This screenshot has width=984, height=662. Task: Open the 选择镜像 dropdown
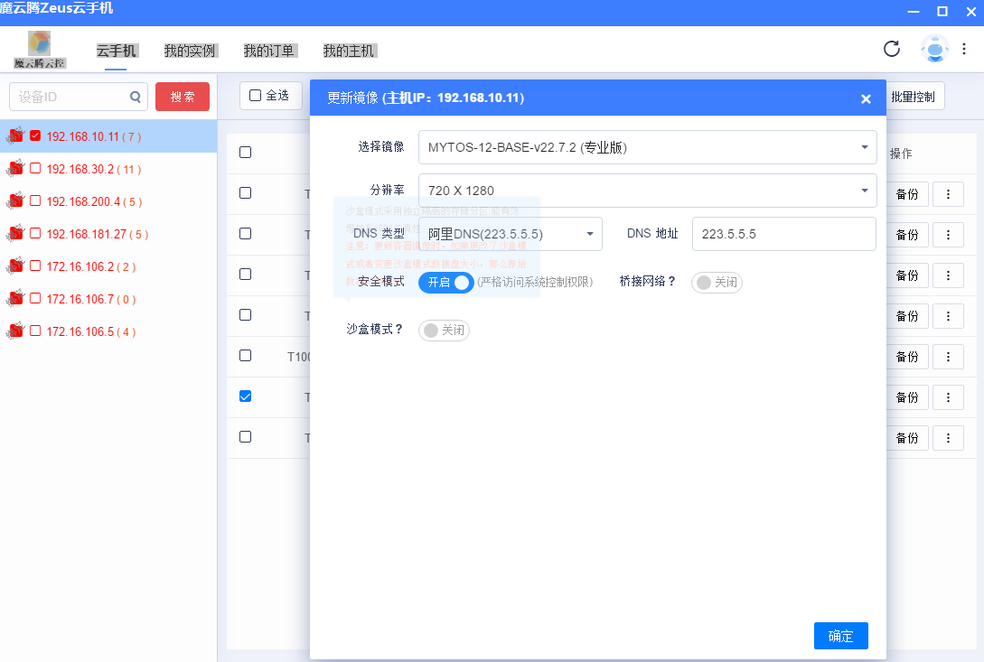[x=646, y=146]
